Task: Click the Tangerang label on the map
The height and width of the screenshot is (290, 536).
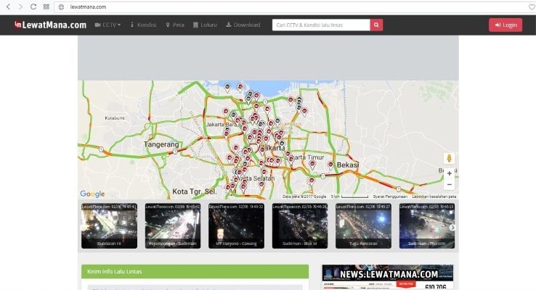Action: pyautogui.click(x=161, y=144)
